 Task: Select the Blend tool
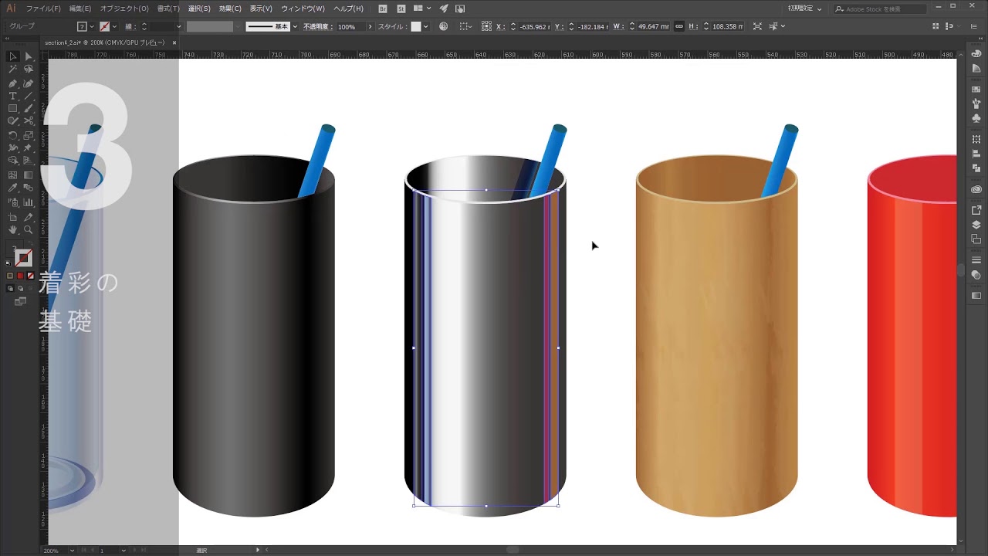[29, 187]
